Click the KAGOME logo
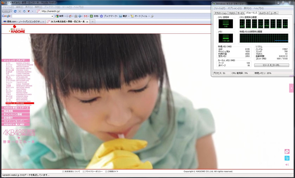Screen dimensions: 295x178 17,29
